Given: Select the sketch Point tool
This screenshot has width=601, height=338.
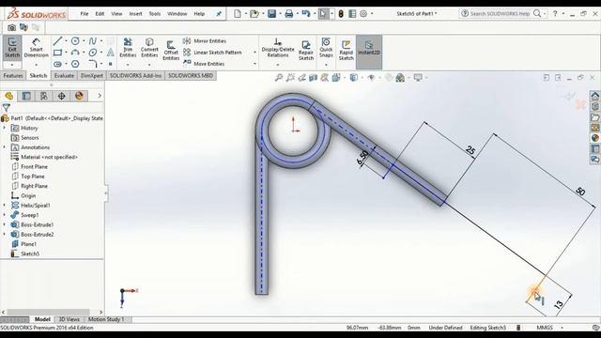Looking at the screenshot, I should [111, 64].
